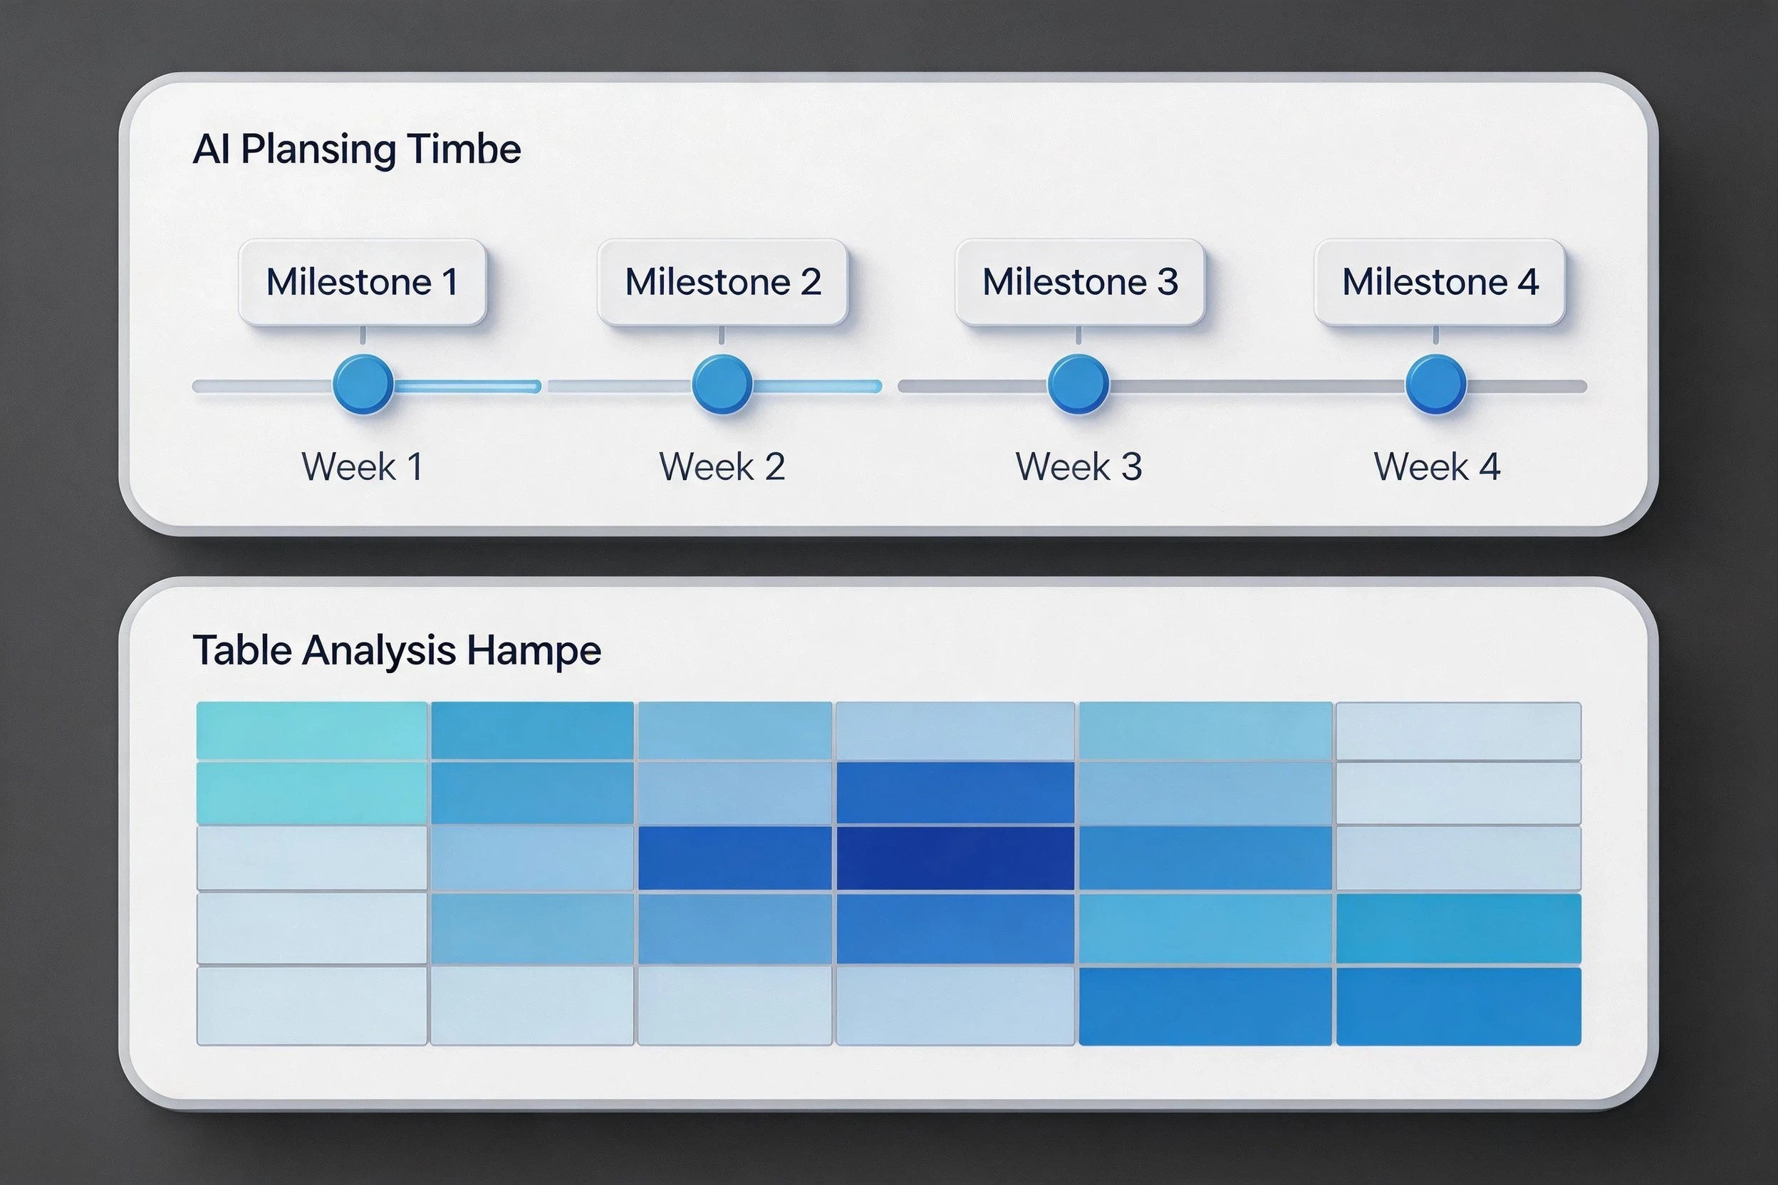Open the Milestone 3 label box

(1079, 282)
